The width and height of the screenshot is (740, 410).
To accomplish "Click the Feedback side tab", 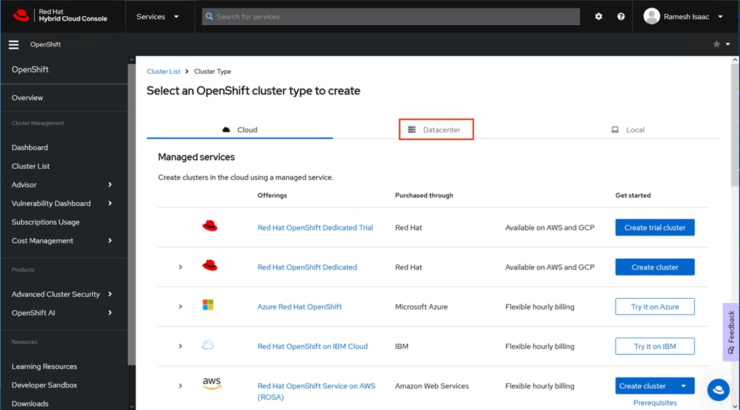I will point(732,332).
